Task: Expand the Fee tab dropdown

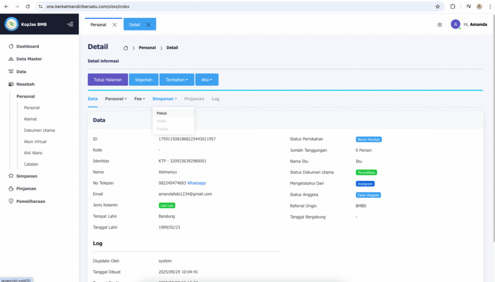Action: (x=139, y=99)
